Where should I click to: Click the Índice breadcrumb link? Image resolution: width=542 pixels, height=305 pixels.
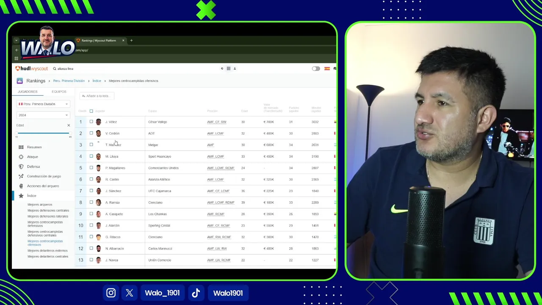click(x=97, y=81)
